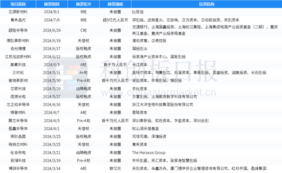Select the 美氟科技 project name cell
This screenshot has width=282, height=173.
[18, 65]
